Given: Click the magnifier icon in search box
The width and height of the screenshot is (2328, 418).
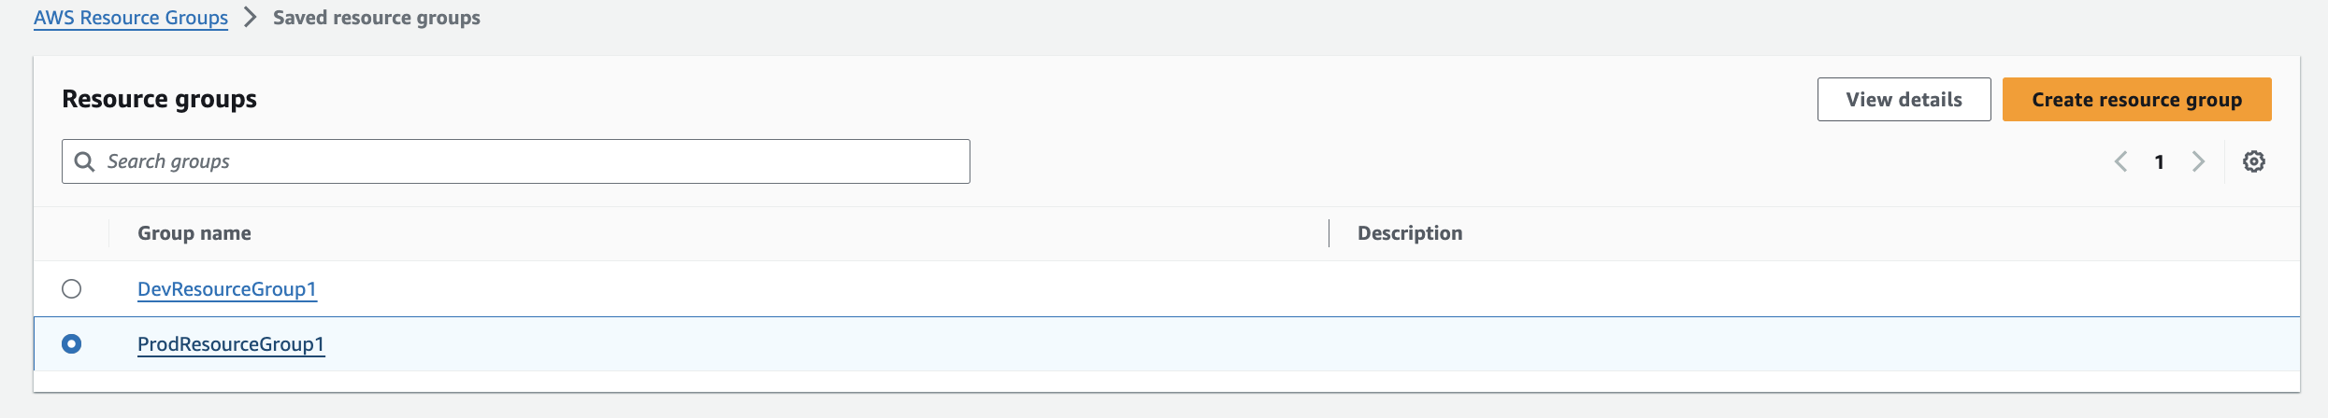Looking at the screenshot, I should click(x=84, y=161).
